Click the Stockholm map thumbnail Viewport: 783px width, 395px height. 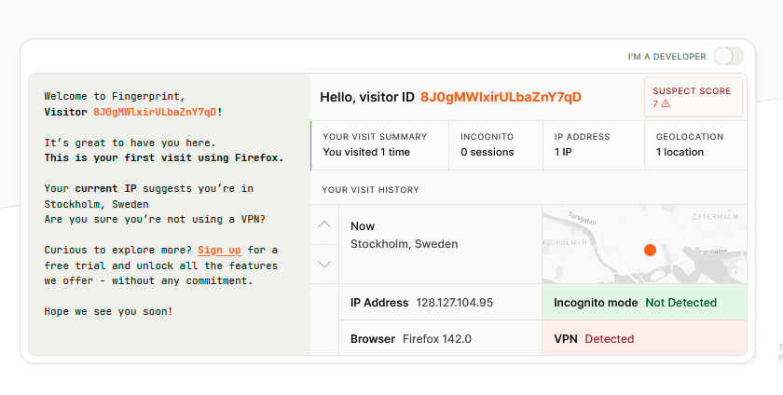pyautogui.click(x=644, y=244)
